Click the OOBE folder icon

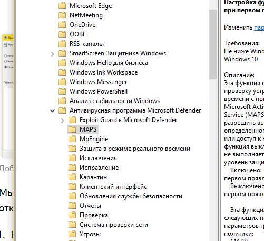point(62,34)
